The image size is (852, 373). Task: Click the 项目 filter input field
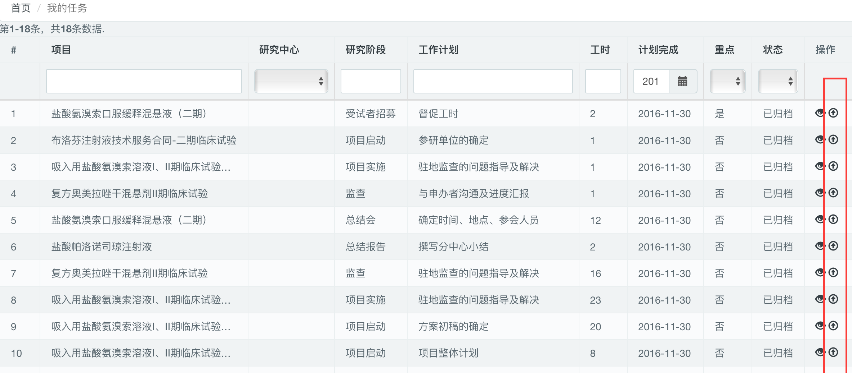click(x=144, y=81)
